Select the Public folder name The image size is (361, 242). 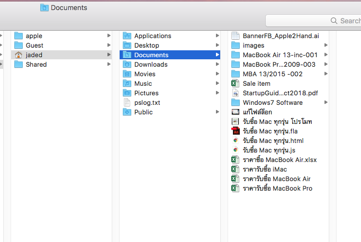143,112
